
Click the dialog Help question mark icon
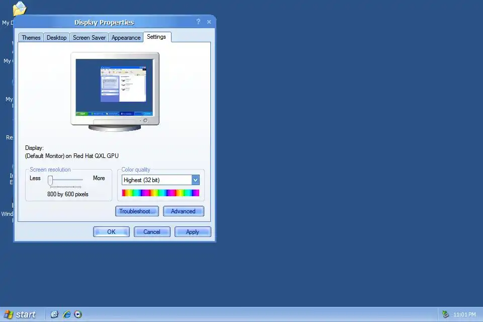point(198,22)
